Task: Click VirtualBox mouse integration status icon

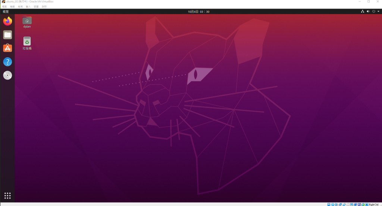Action: pyautogui.click(x=363, y=204)
